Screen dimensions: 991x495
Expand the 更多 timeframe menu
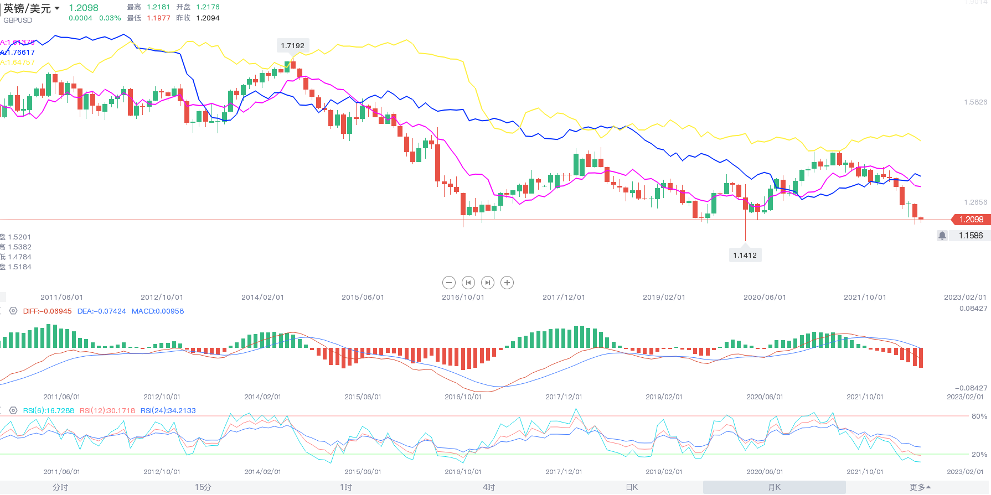tap(920, 487)
